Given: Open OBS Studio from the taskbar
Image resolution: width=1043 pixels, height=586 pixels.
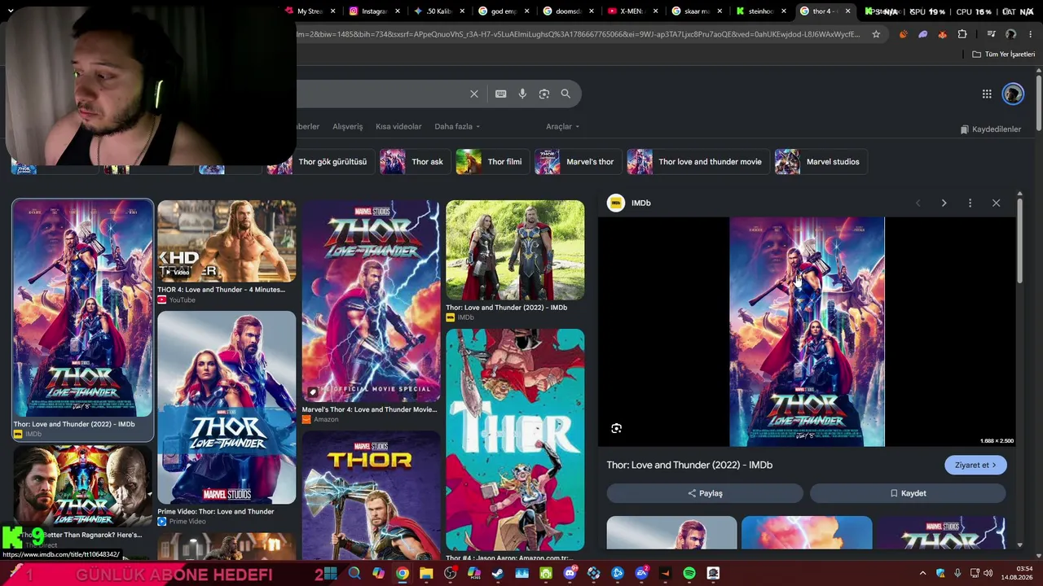Looking at the screenshot, I should click(451, 574).
